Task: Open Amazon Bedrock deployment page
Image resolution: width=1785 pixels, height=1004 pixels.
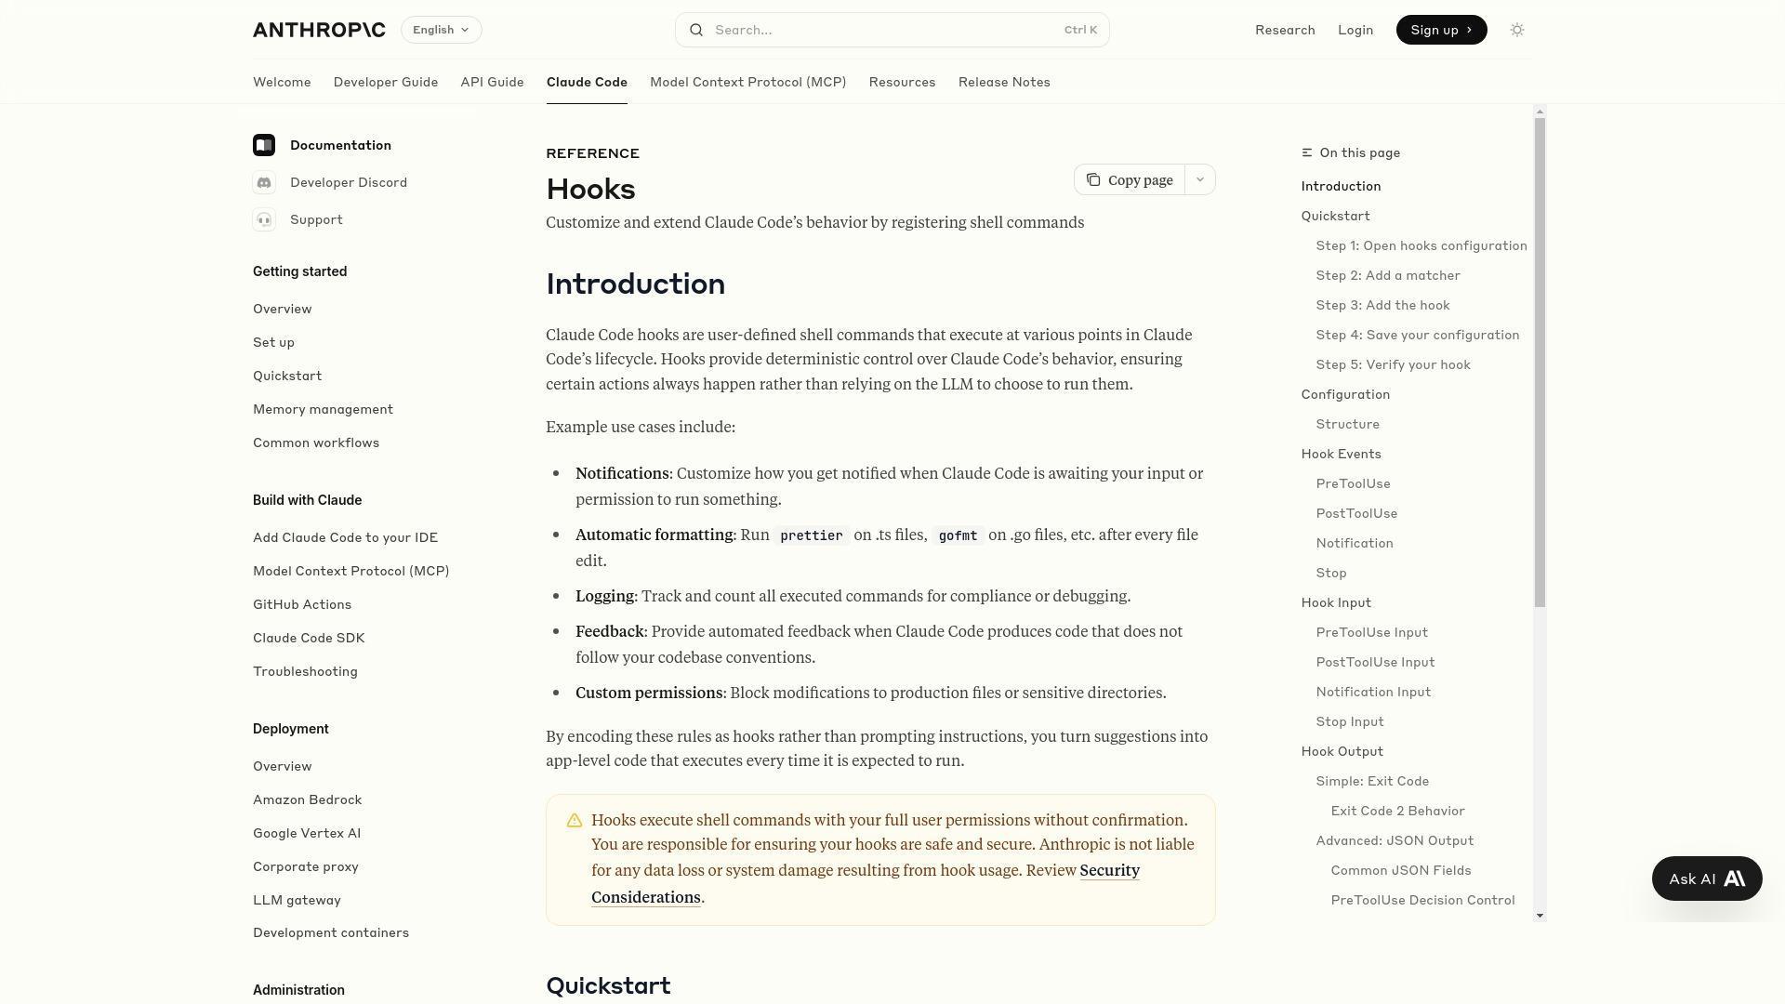Action: point(307,799)
